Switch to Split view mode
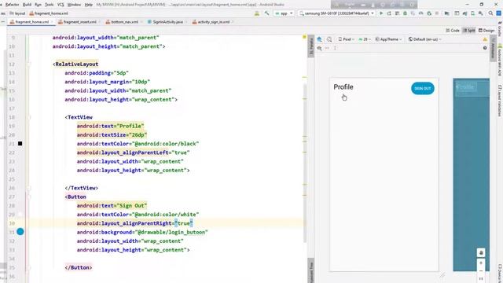The width and height of the screenshot is (503, 283). 469,31
